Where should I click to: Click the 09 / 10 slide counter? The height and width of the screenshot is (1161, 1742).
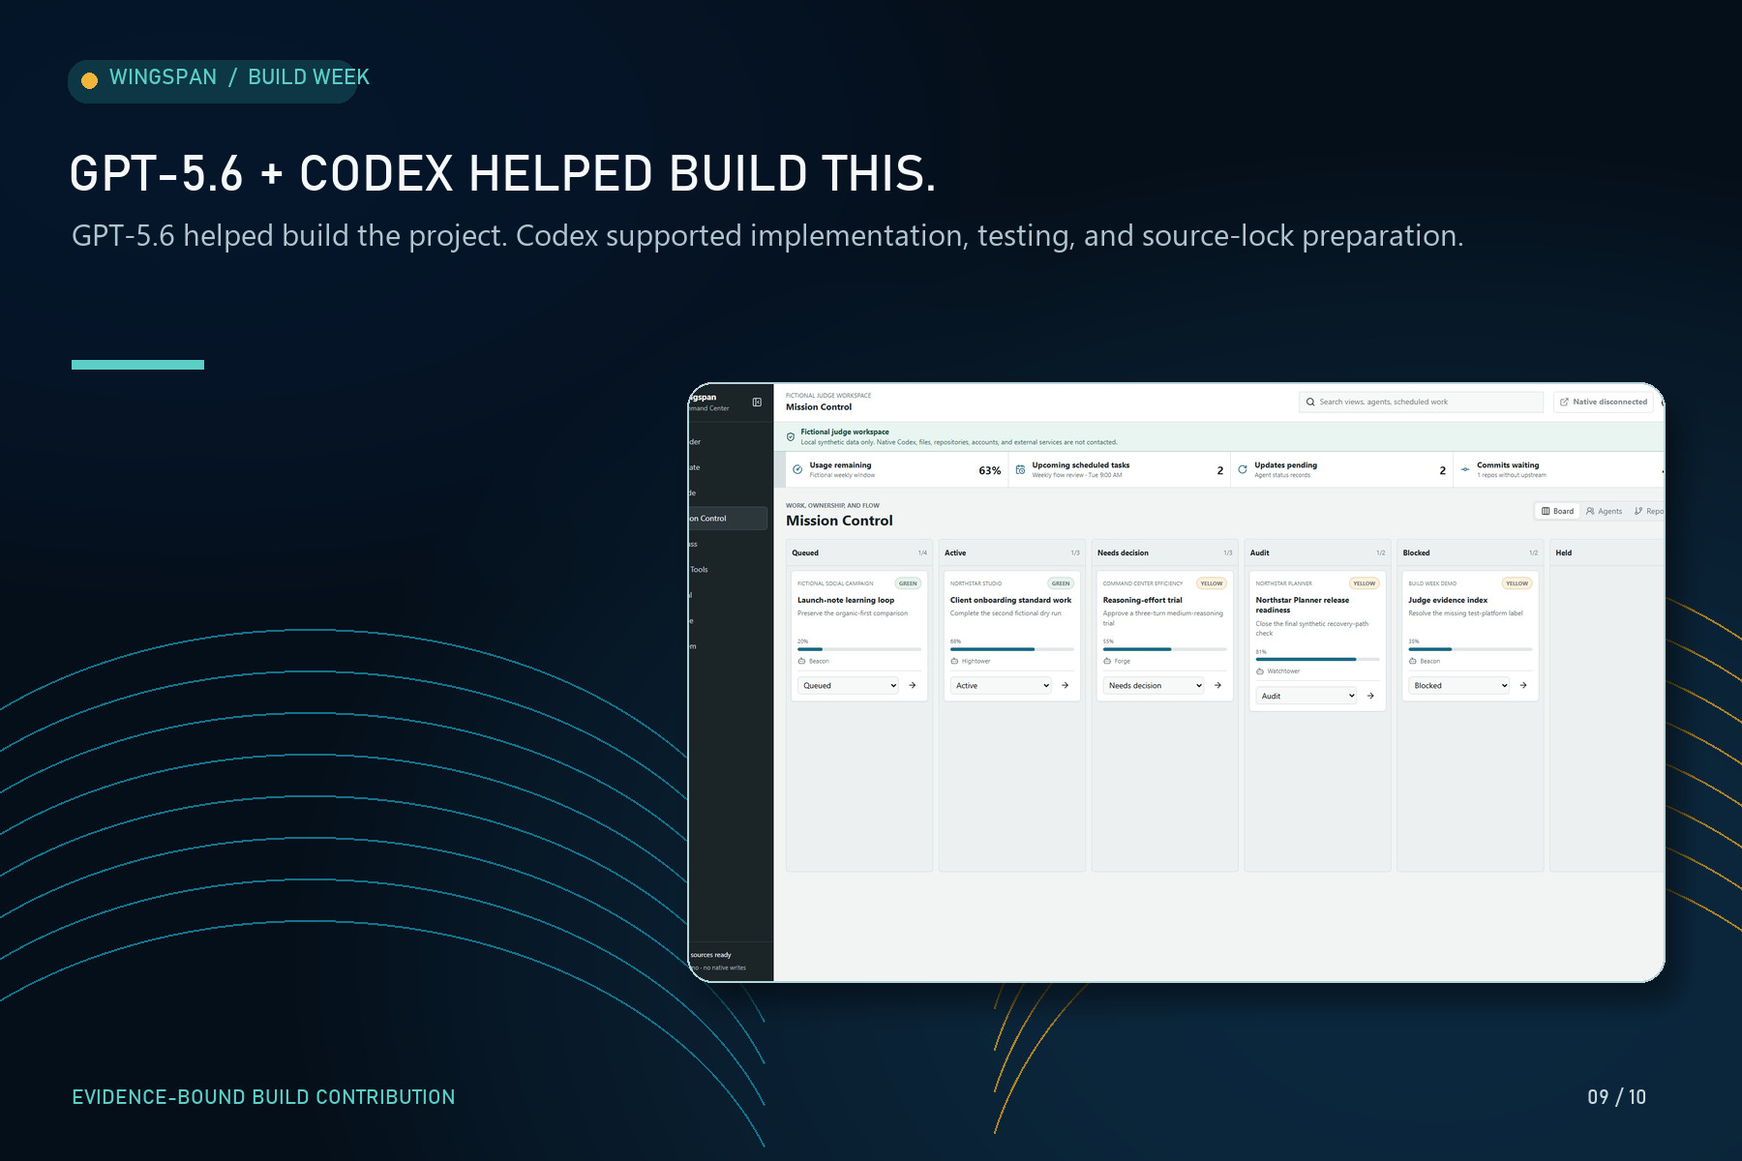(1616, 1097)
